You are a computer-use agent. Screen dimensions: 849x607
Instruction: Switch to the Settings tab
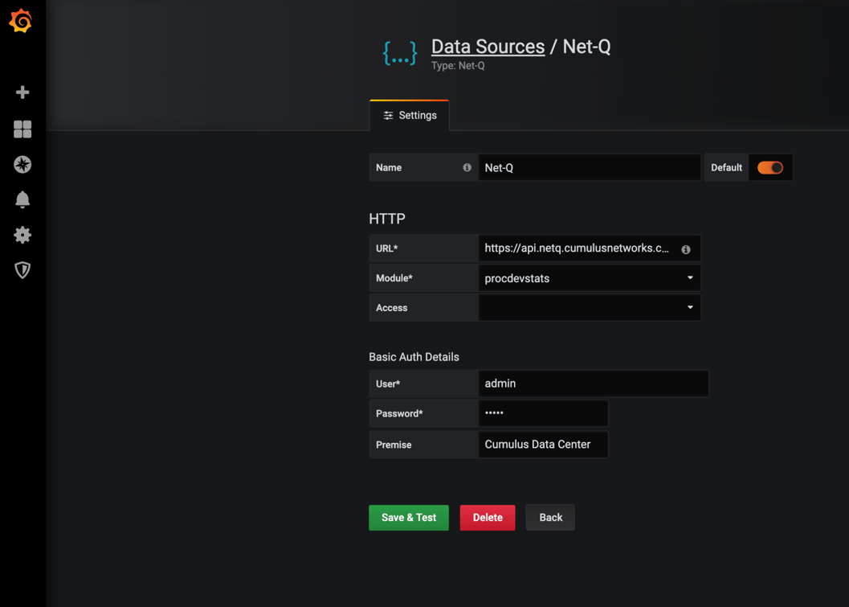pyautogui.click(x=410, y=116)
